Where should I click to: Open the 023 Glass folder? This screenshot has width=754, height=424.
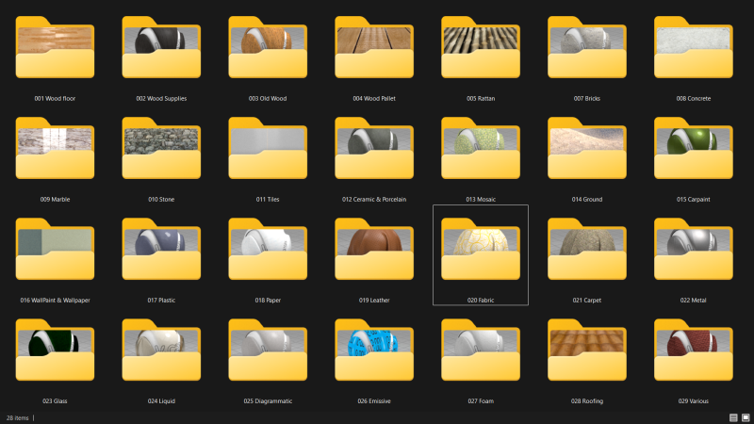tap(55, 354)
